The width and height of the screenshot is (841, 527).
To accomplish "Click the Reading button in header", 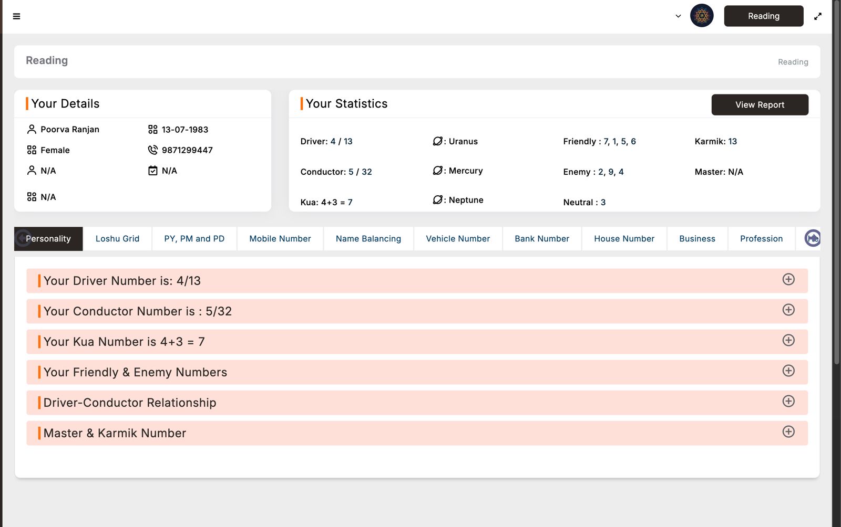I will (763, 16).
